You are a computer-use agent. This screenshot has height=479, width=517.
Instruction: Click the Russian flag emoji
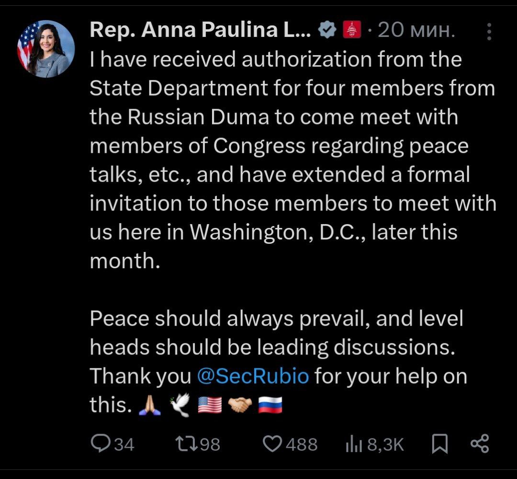point(270,406)
